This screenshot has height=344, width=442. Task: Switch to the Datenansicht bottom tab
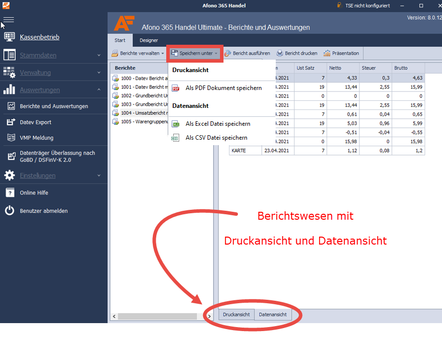pyautogui.click(x=273, y=315)
